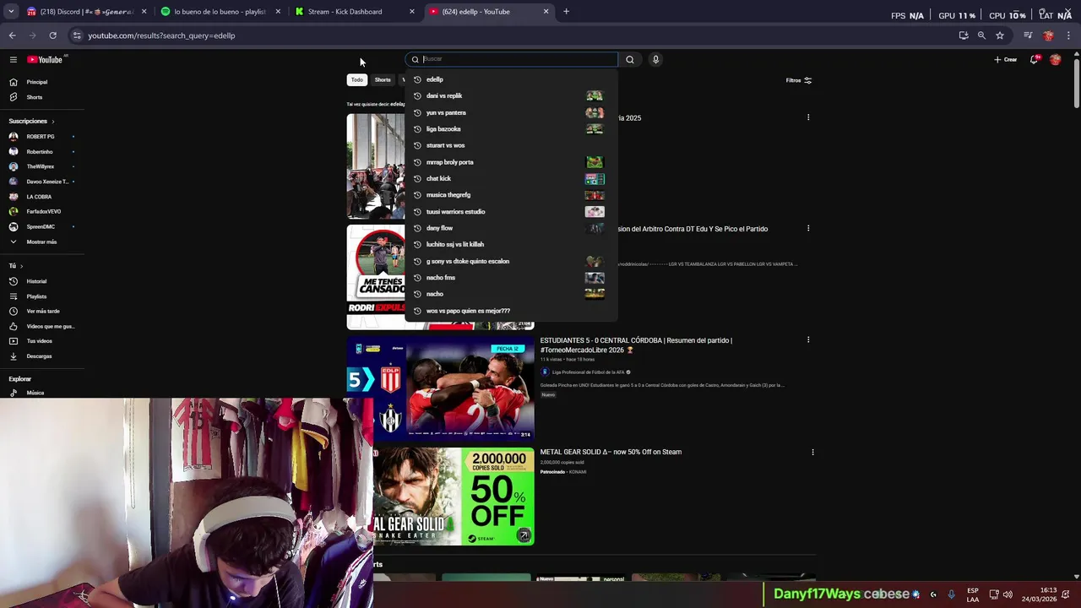Open the browser zoom control icon
Image resolution: width=1081 pixels, height=608 pixels.
[x=981, y=35]
